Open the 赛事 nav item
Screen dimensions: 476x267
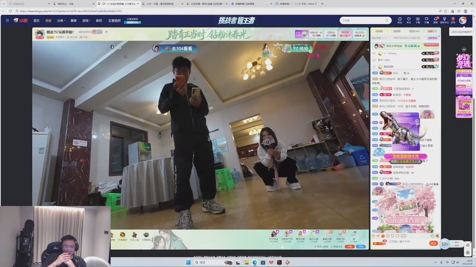click(73, 21)
